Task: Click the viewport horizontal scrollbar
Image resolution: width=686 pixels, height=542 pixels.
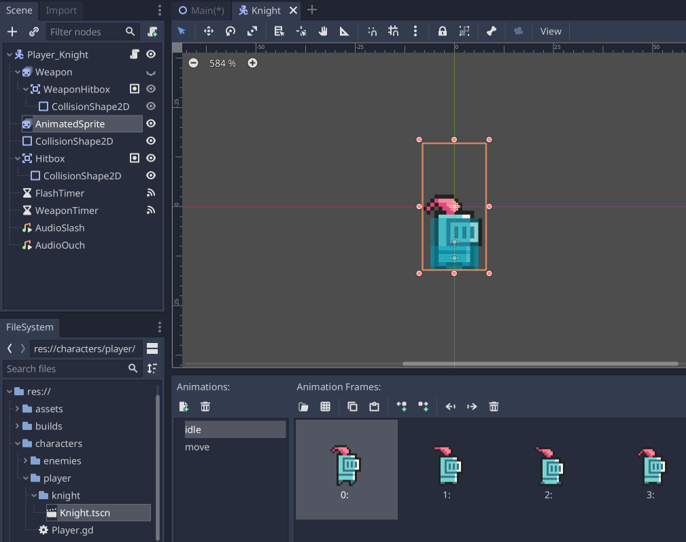Action: coord(540,363)
